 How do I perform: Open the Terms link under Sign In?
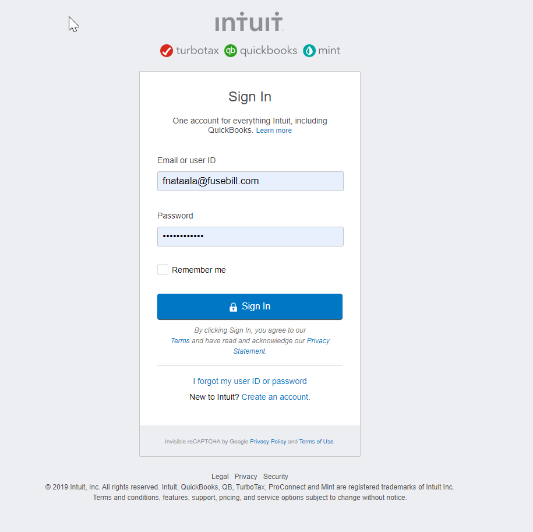(x=180, y=341)
